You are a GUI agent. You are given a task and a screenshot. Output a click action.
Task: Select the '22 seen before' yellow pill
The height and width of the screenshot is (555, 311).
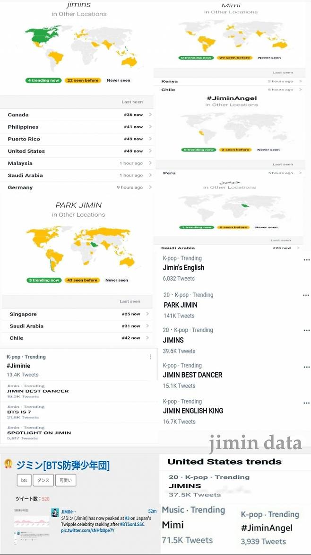83,80
